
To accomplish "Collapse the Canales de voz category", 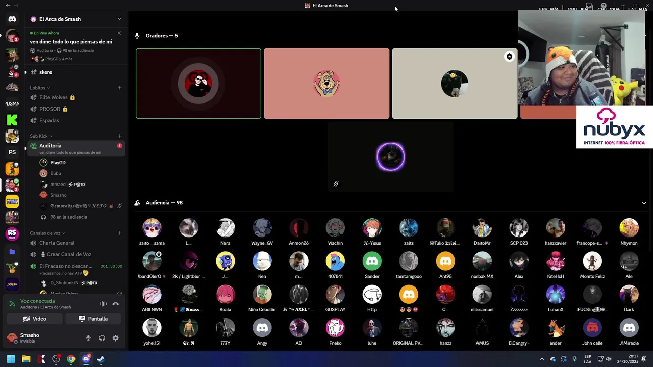I will pyautogui.click(x=47, y=233).
